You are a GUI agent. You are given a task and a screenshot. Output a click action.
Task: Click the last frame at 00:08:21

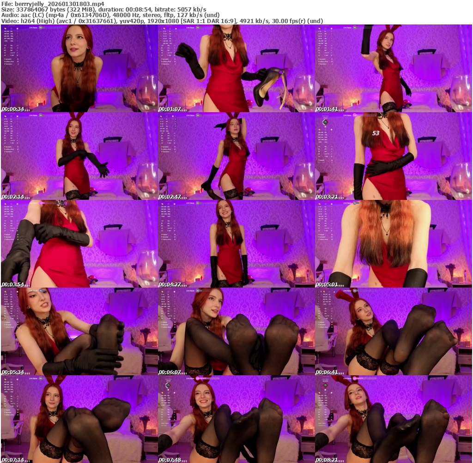click(x=393, y=419)
